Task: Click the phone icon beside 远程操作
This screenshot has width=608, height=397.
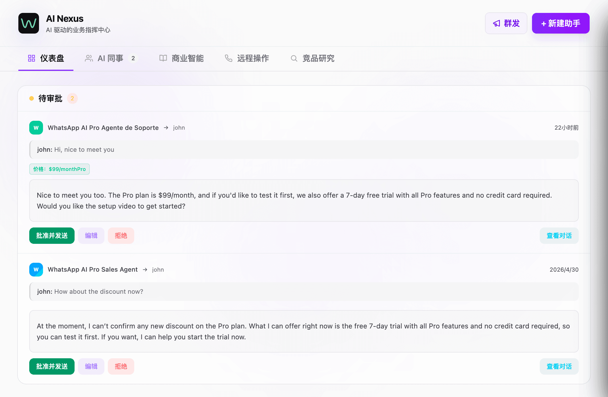Action: (x=229, y=58)
